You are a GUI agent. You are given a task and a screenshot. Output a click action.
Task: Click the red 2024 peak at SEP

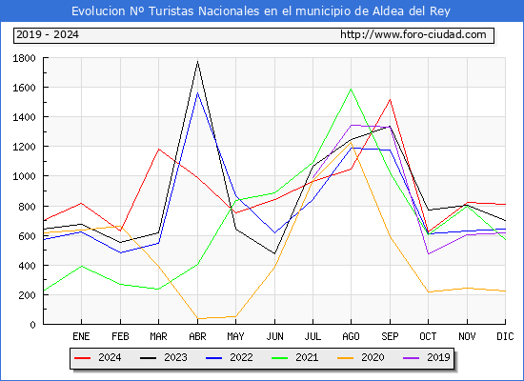coord(390,99)
